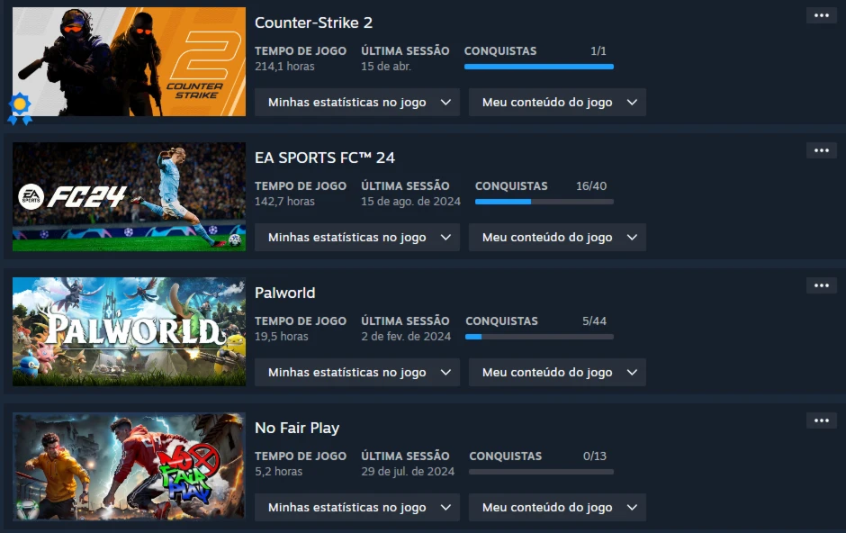Expand 'Meu conteúdo do jogo' for Palworld

(x=557, y=372)
